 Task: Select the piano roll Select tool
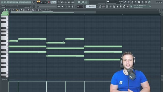tap(31, 10)
